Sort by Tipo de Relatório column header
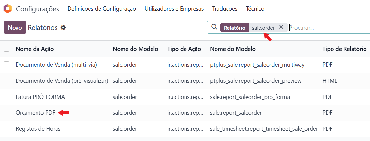Image resolution: width=370 pixels, height=141 pixels. pyautogui.click(x=344, y=49)
